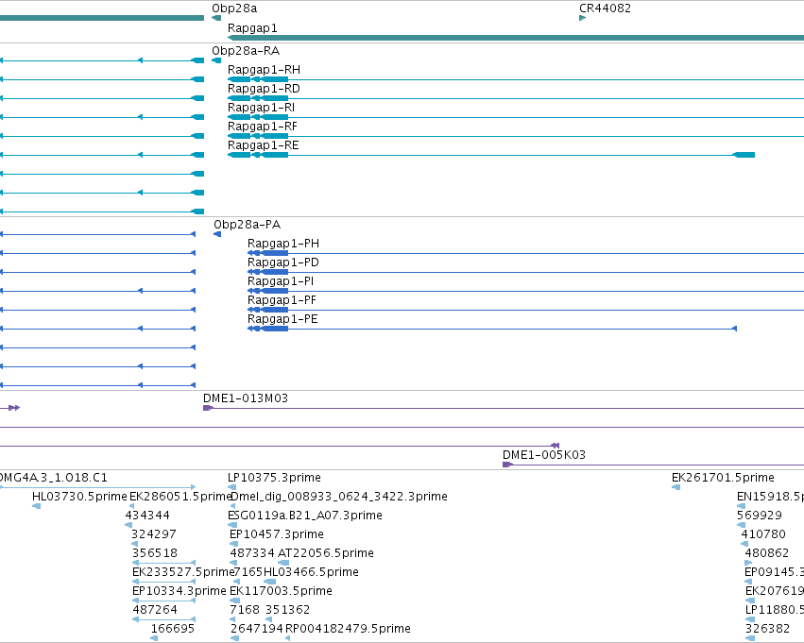Viewport: 804px width, 643px height.
Task: Click the 326382 feature label
Action: coord(767,629)
